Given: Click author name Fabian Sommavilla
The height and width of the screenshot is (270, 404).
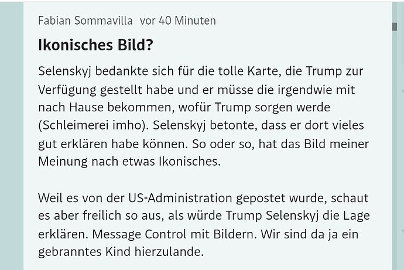Looking at the screenshot, I should click(x=85, y=20).
